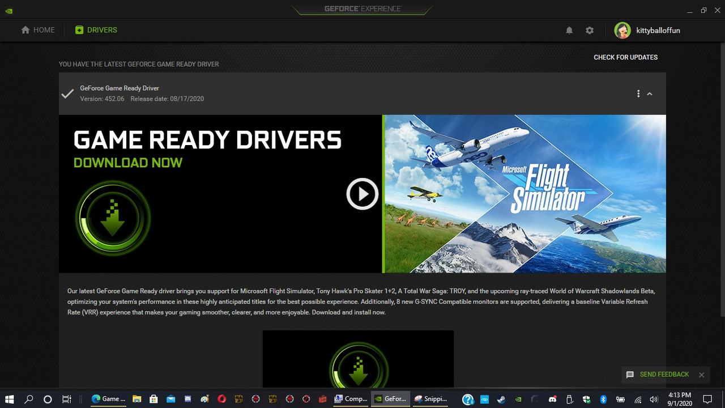
Task: Click the Bluetooth tray icon
Action: pyautogui.click(x=603, y=399)
